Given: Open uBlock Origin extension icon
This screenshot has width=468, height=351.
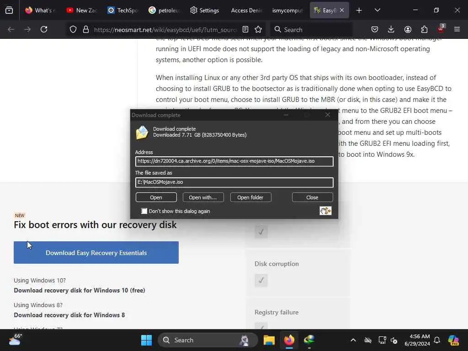Looking at the screenshot, I should coord(441,29).
